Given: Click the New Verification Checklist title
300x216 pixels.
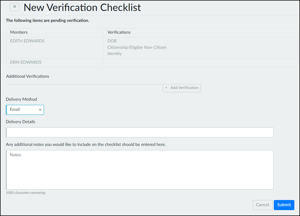Looking at the screenshot, I should [x=82, y=7].
